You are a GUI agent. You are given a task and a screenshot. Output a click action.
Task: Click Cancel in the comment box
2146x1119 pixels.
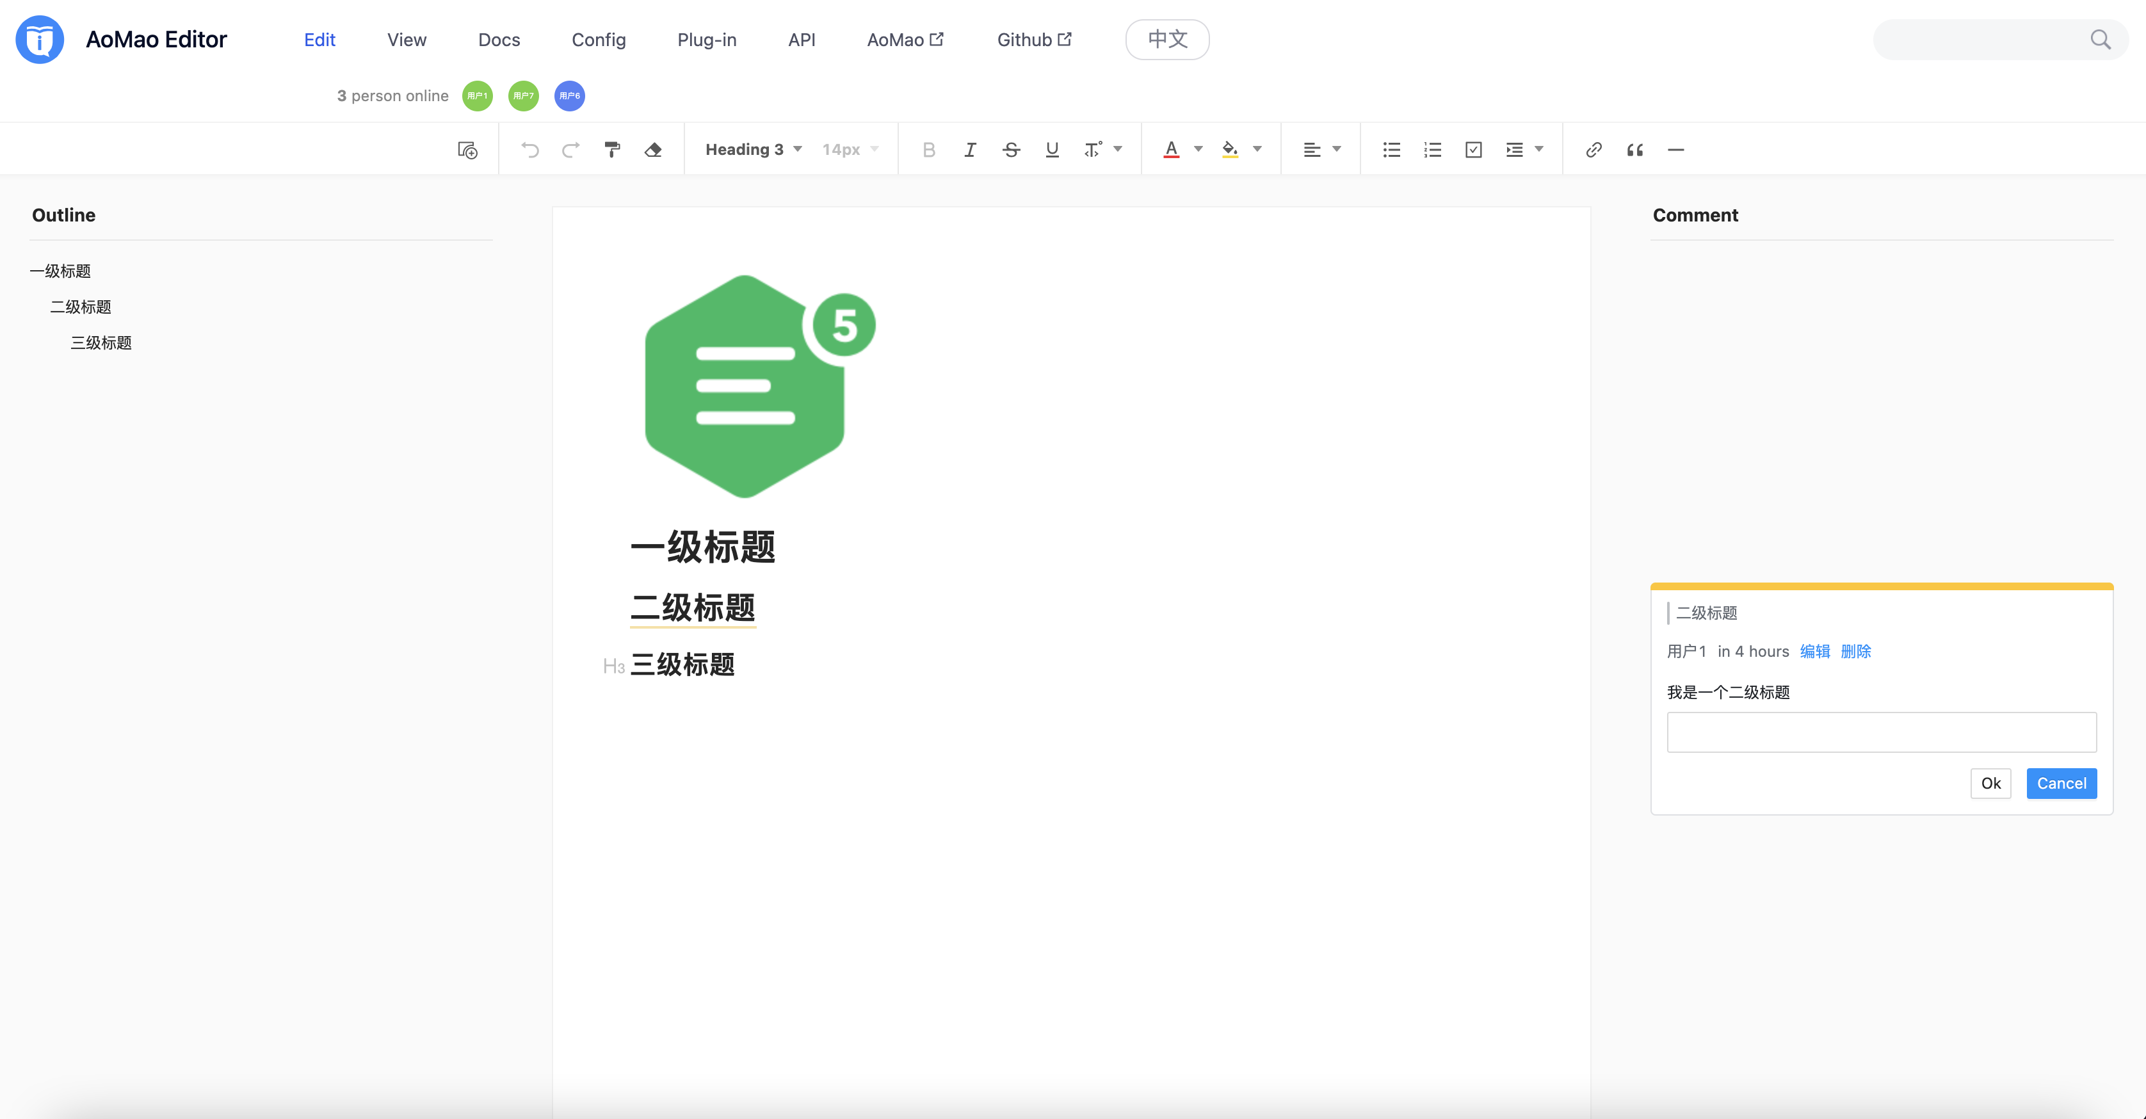pos(2061,783)
